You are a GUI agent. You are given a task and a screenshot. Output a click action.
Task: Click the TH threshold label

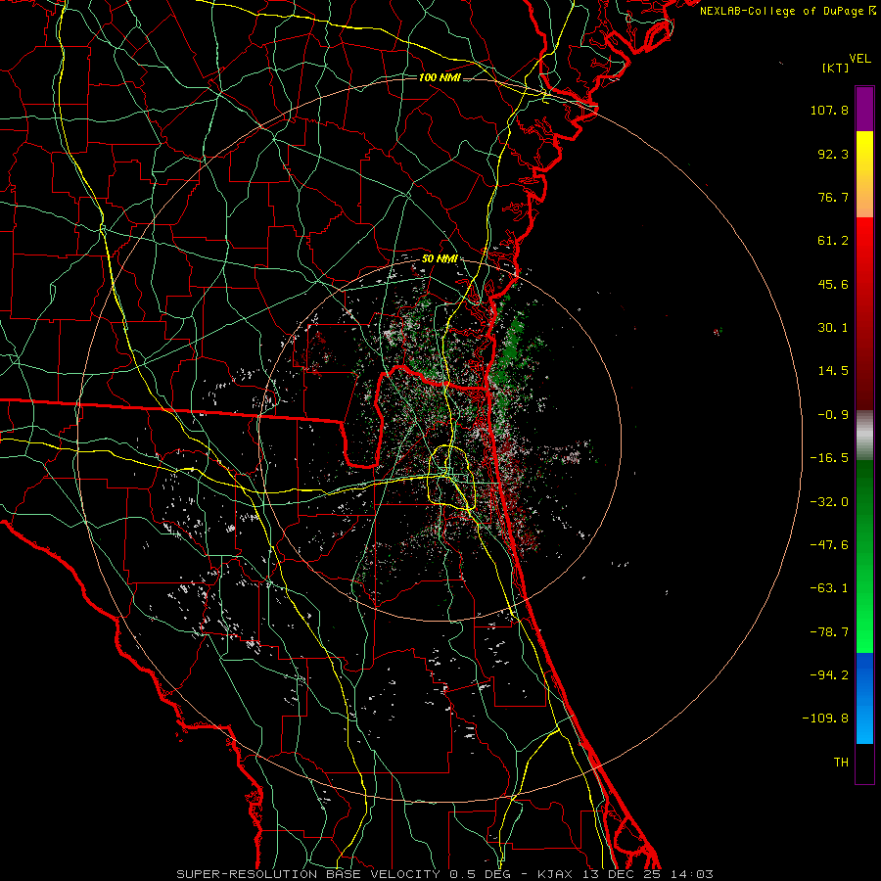(x=841, y=763)
